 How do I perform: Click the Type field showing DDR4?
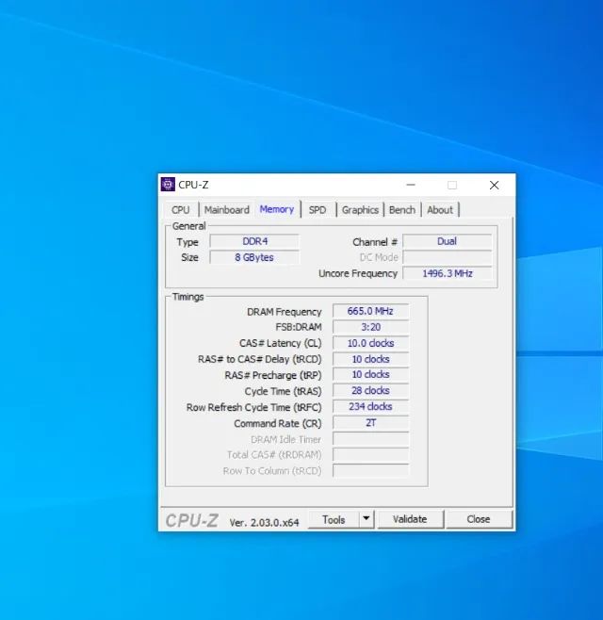254,241
